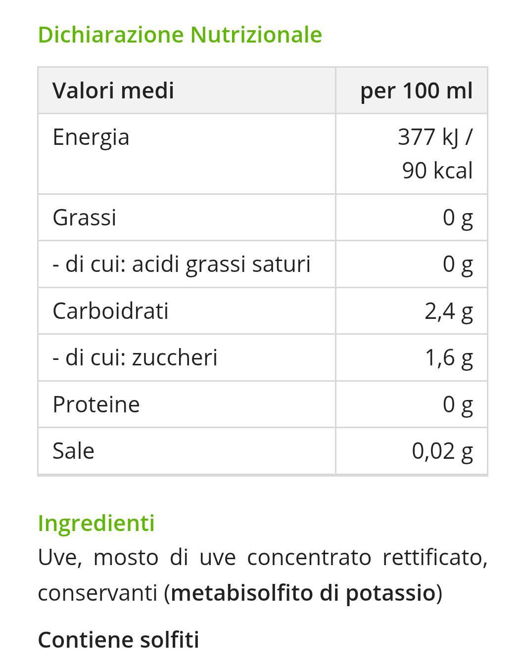The height and width of the screenshot is (664, 521).
Task: Click the per 100 ml column header
Action: click(417, 91)
